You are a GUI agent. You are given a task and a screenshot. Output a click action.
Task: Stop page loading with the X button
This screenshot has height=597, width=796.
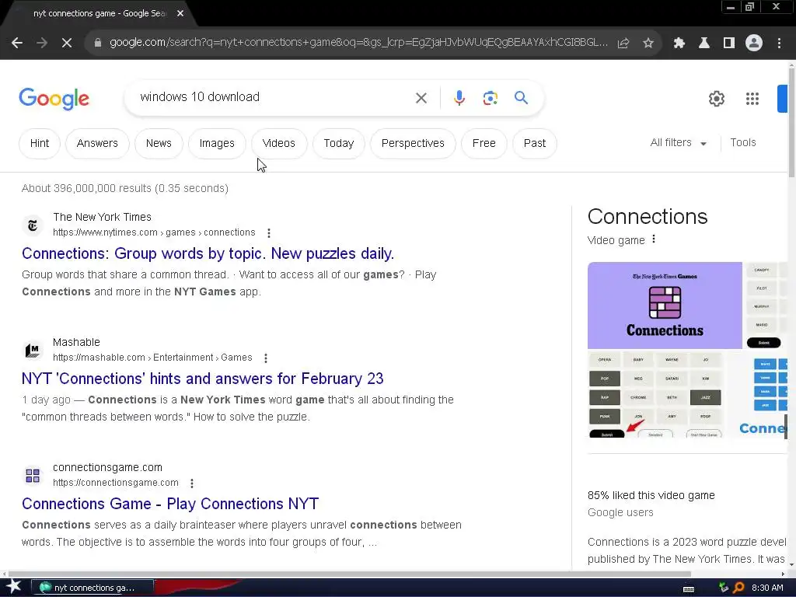coord(67,44)
